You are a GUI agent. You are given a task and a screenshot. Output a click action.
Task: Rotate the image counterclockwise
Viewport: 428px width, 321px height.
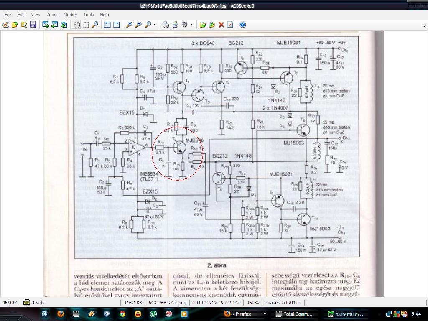[107, 25]
